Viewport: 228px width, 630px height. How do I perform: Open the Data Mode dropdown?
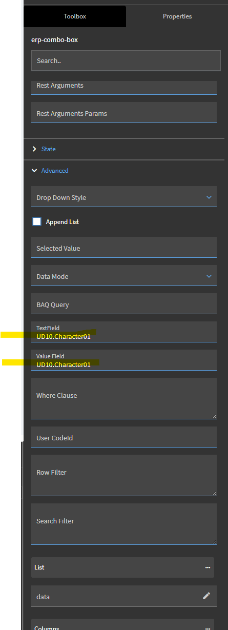tap(124, 276)
